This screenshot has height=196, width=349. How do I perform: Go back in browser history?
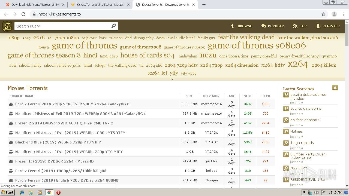pyautogui.click(x=6, y=14)
